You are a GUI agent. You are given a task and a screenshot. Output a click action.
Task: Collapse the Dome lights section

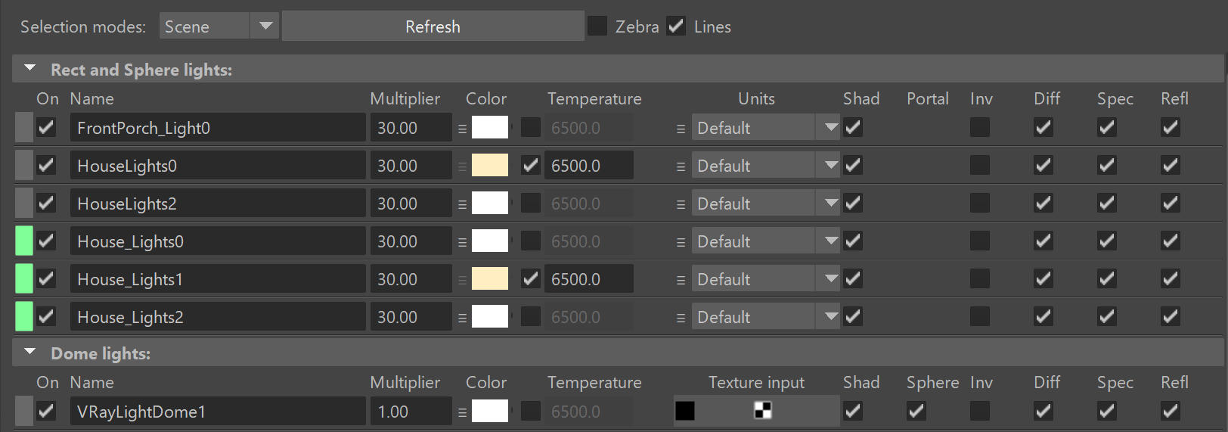pos(30,352)
